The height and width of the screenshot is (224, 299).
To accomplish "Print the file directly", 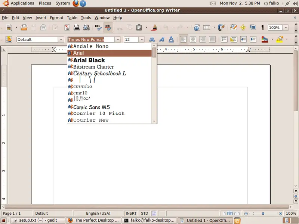I will click(x=77, y=28).
